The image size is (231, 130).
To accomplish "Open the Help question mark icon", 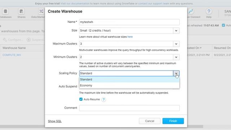I will pyautogui.click(x=209, y=11).
